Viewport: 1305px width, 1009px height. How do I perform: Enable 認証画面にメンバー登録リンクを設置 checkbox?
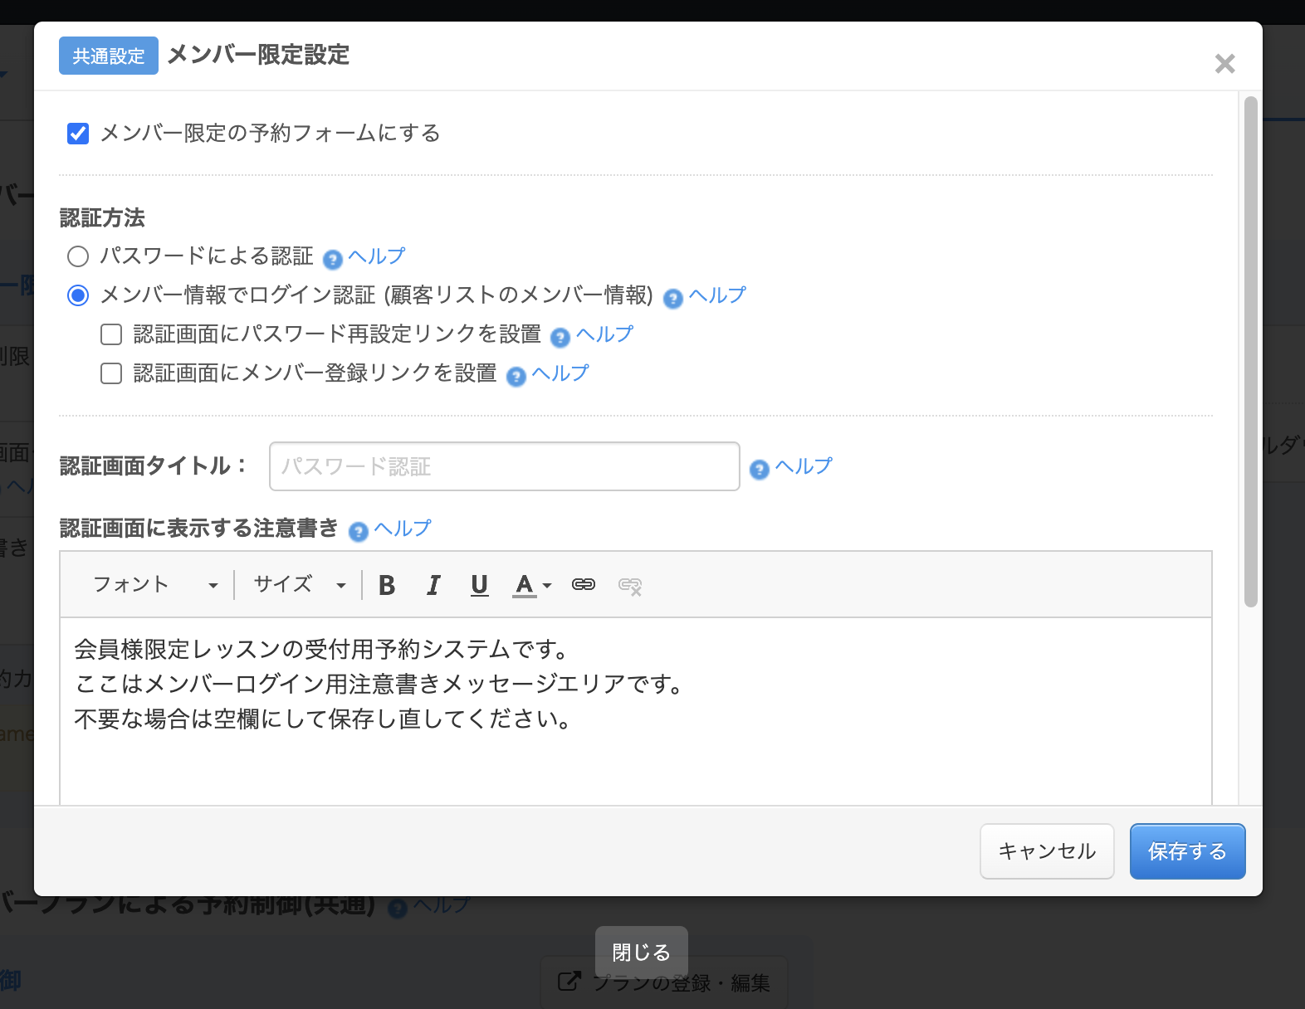pos(111,373)
